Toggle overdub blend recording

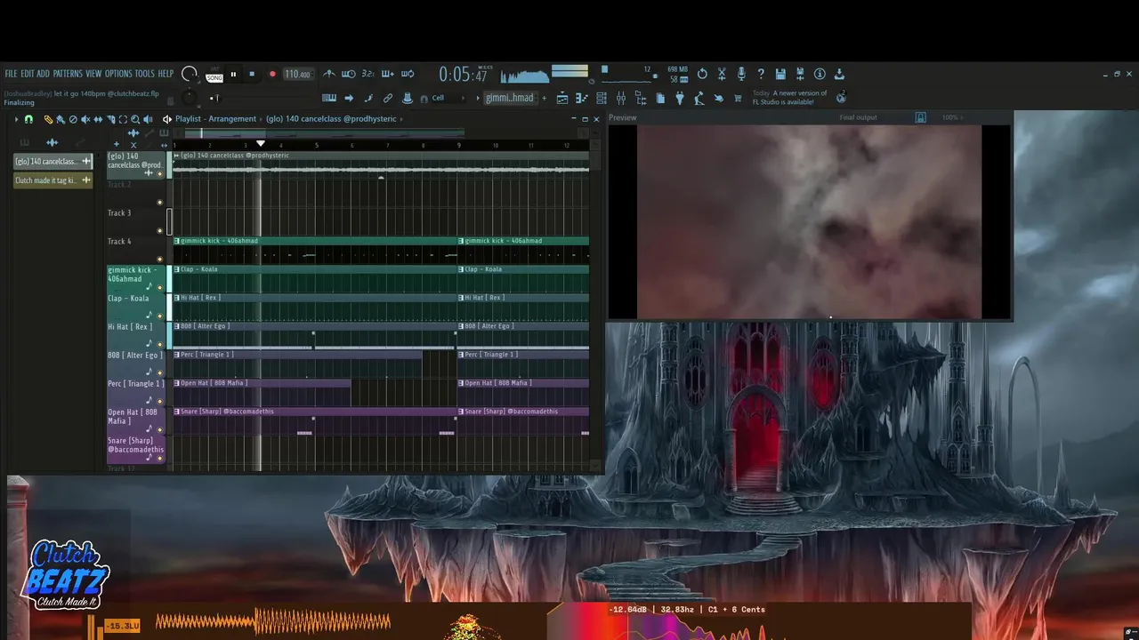(x=388, y=74)
